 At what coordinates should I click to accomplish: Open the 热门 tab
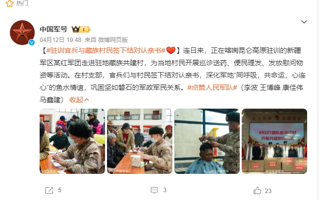click(22, 3)
